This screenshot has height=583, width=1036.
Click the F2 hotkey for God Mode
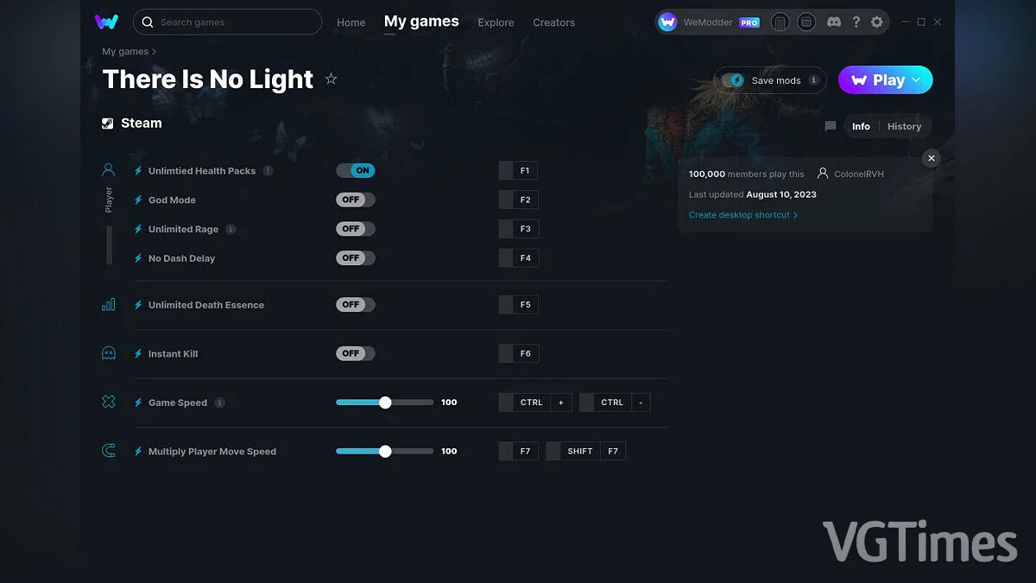(x=519, y=200)
